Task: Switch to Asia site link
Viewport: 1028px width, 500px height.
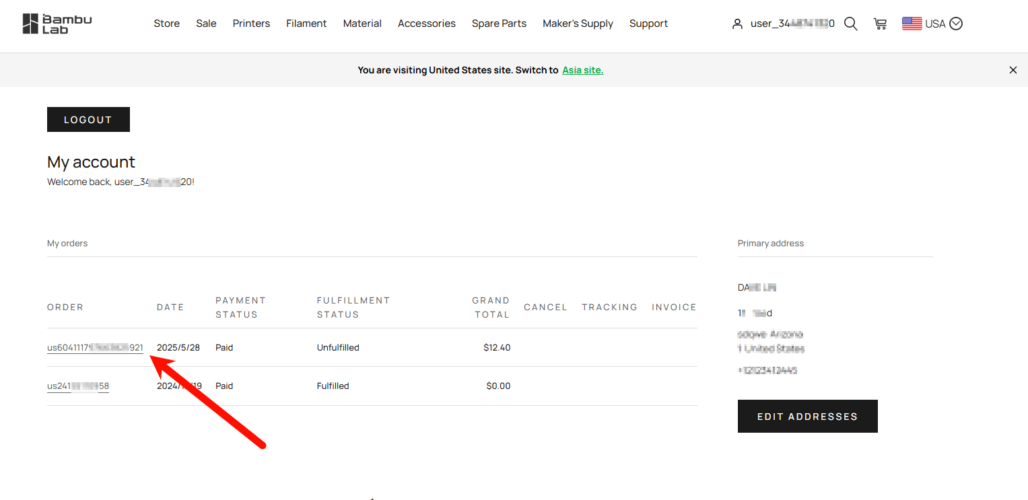Action: (583, 70)
